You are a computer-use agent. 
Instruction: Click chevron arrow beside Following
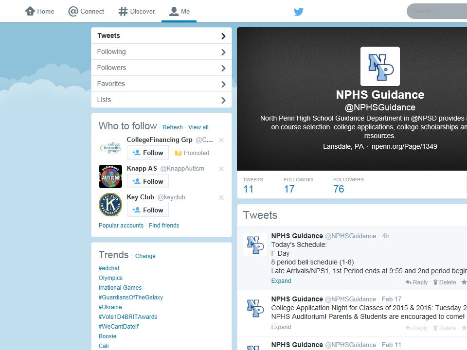point(223,52)
